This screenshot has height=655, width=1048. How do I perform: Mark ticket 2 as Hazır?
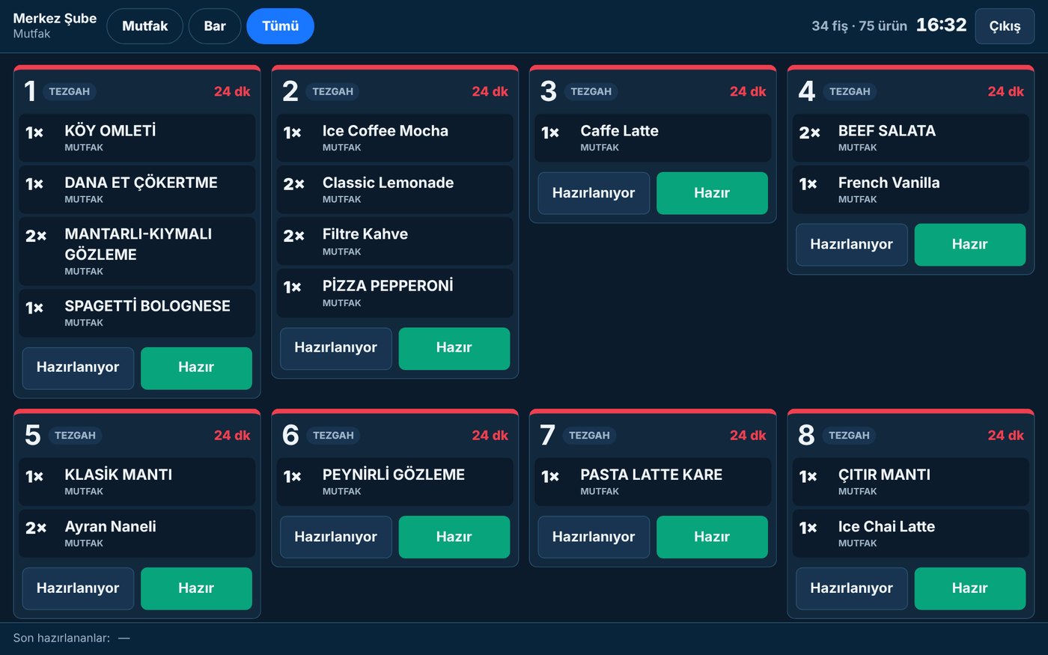454,348
